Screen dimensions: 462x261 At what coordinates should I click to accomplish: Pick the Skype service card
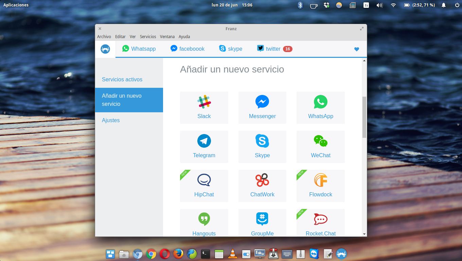(x=262, y=147)
